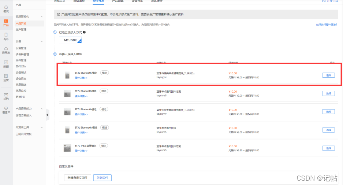Open 硬件详情 link for BT3L 蓝牙单点通用固件 row
343x185 pixels.
[81, 133]
